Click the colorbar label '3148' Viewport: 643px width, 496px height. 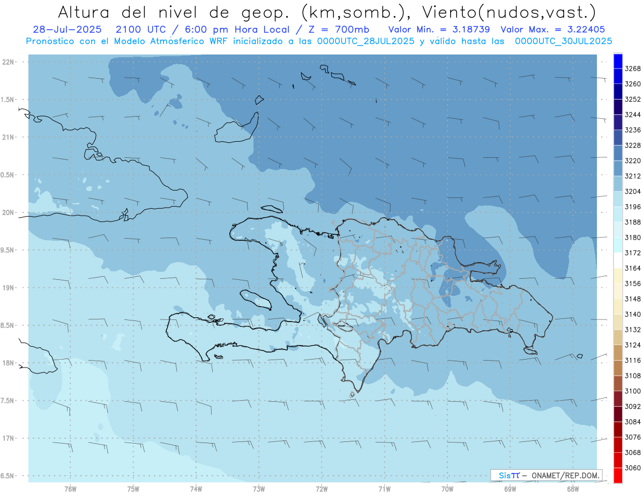pyautogui.click(x=632, y=299)
